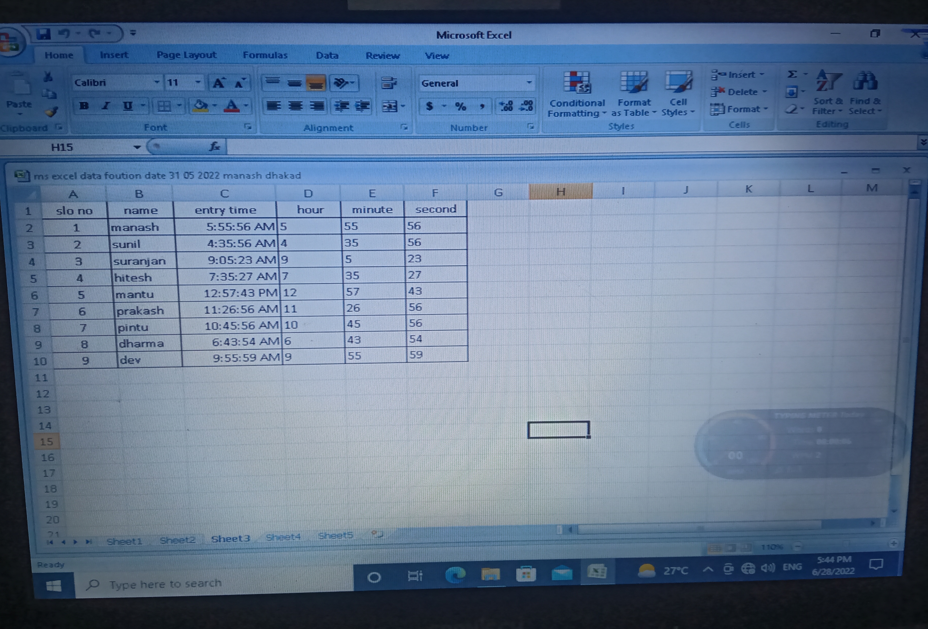Toggle Bold formatting

84,106
